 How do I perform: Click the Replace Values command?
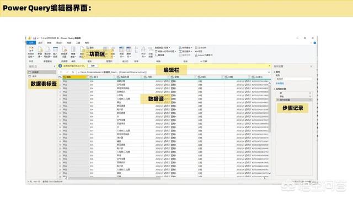pos(159,55)
